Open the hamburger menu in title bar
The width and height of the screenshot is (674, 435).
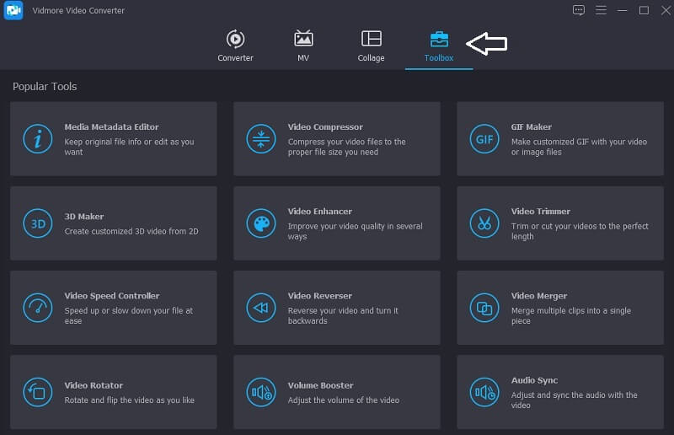(x=600, y=10)
